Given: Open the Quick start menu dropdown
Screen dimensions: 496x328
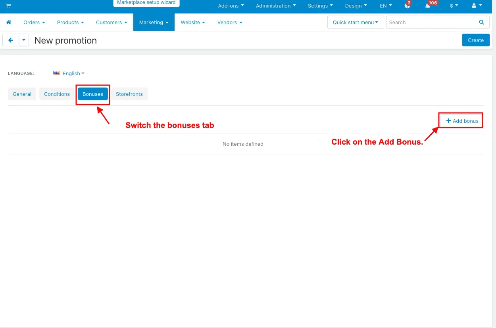Looking at the screenshot, I should pyautogui.click(x=355, y=23).
